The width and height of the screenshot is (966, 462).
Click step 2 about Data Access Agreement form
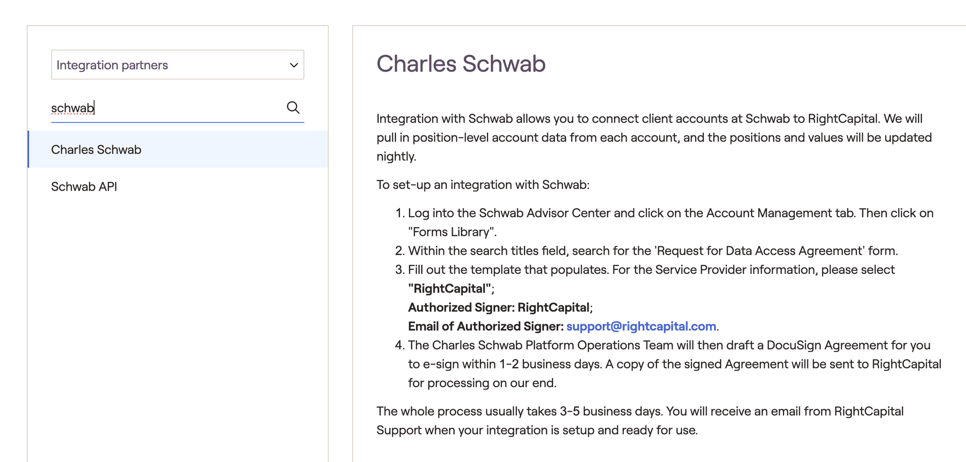pos(653,251)
